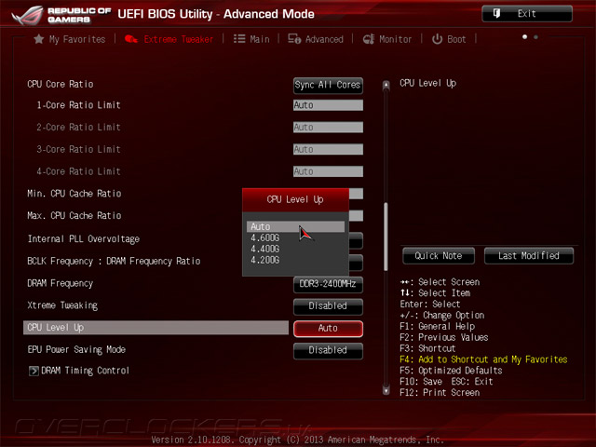Viewport: 596px width, 447px height.
Task: Click the 4-Core Ratio Limit field
Action: click(x=328, y=171)
